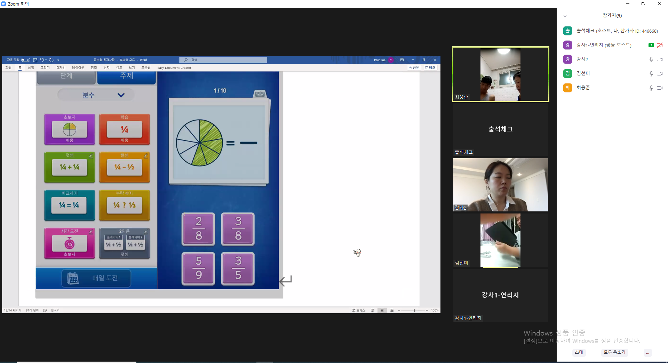Toggle the camera for 강사2
Image resolution: width=668 pixels, height=363 pixels.
click(659, 59)
